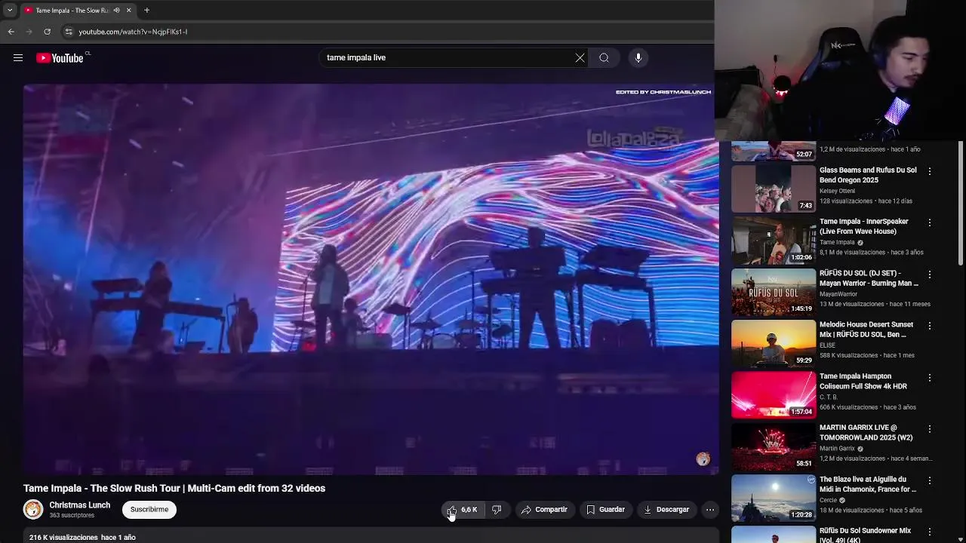Open the tab search dropdown arrow
The height and width of the screenshot is (543, 966).
click(10, 10)
